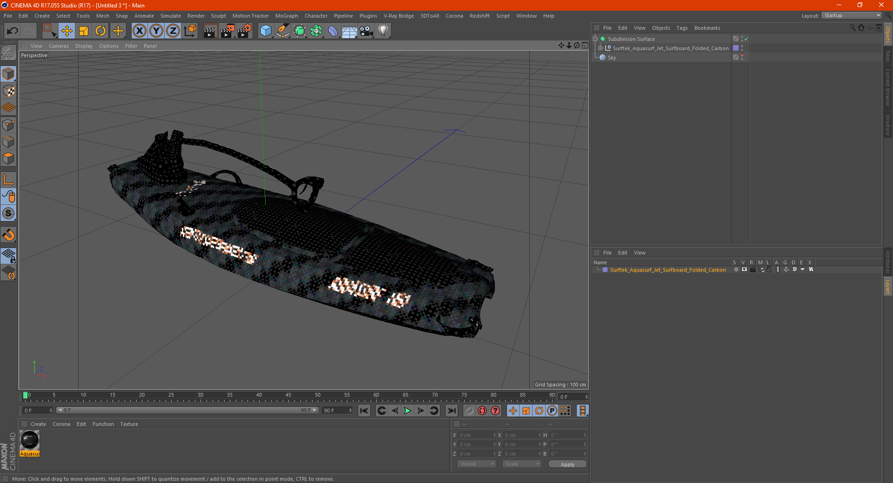893x483 pixels.
Task: Click the Surftek layer color swatch
Action: pyautogui.click(x=605, y=270)
